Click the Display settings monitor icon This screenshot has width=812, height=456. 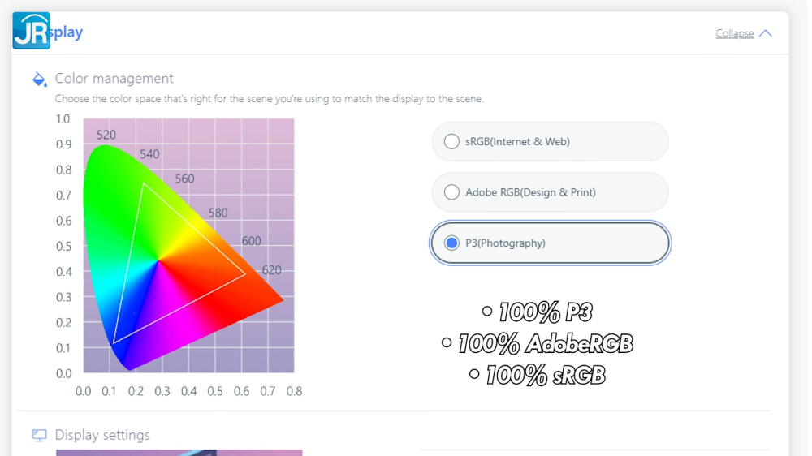[39, 436]
